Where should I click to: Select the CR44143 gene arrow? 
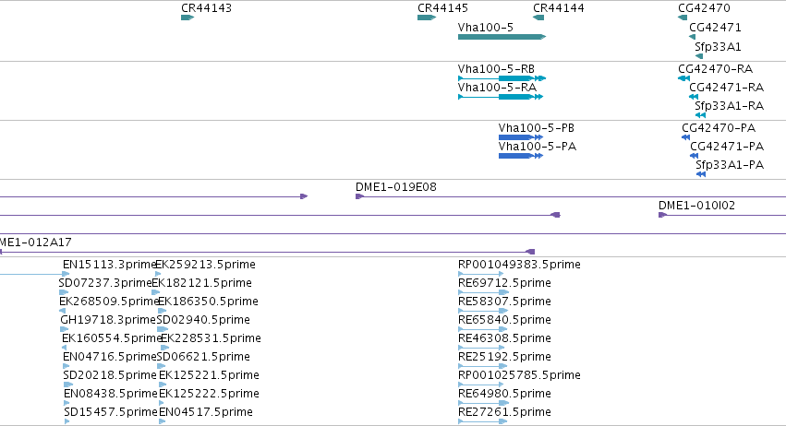[187, 18]
